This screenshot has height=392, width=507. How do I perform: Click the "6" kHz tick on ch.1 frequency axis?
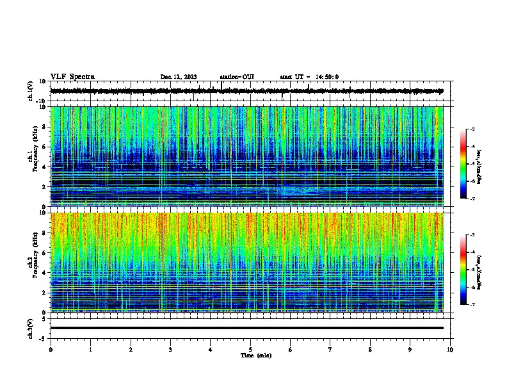point(44,147)
